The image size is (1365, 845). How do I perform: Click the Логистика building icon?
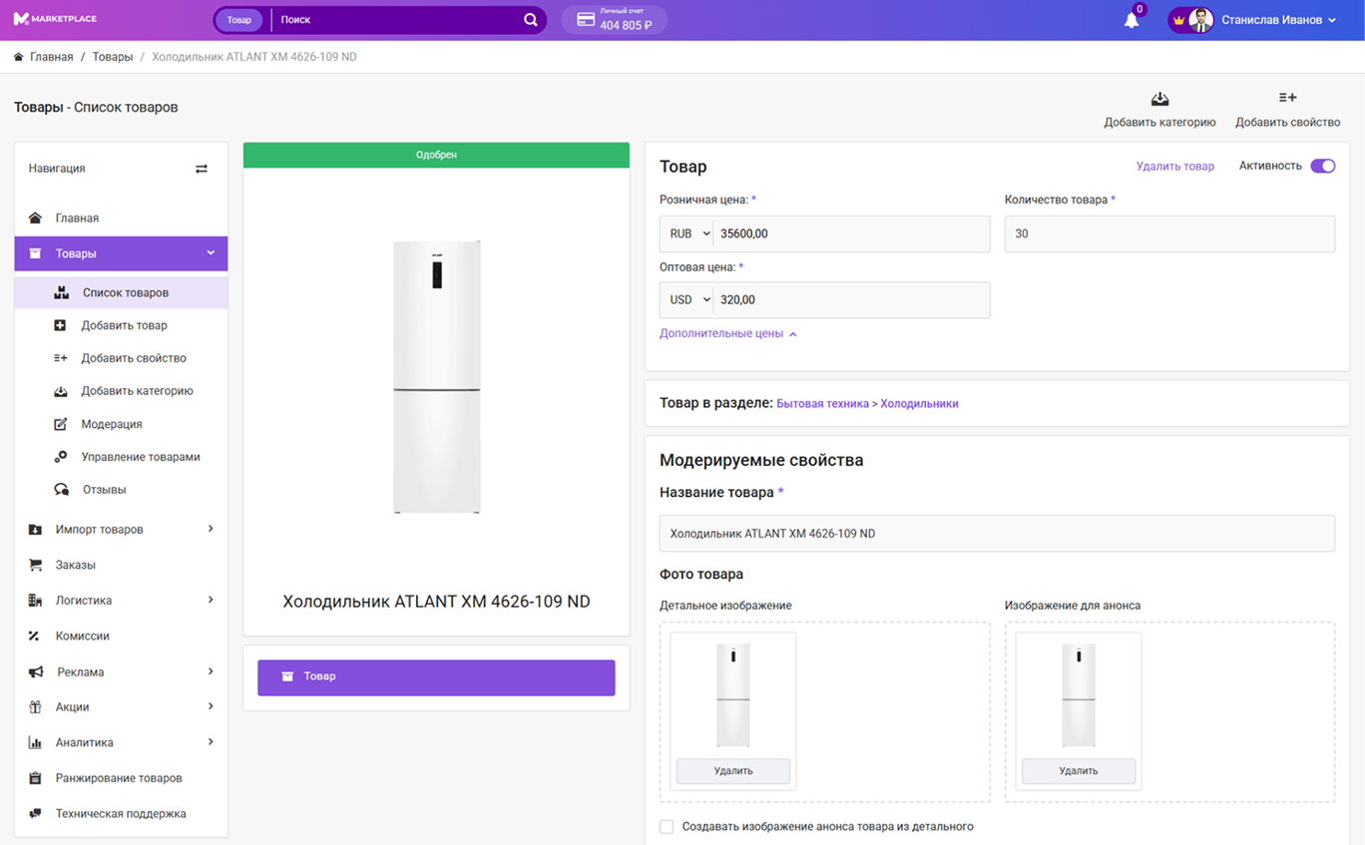(x=35, y=601)
